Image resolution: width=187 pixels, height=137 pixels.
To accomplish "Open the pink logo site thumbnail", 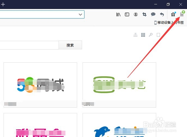I will (x=40, y=125).
